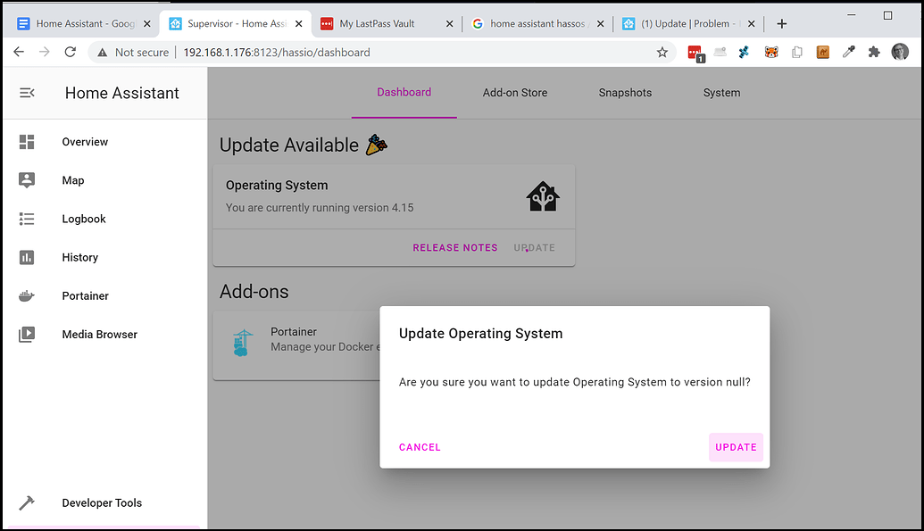
Task: Click the Home Assistant logo on OS card
Action: pyautogui.click(x=543, y=196)
